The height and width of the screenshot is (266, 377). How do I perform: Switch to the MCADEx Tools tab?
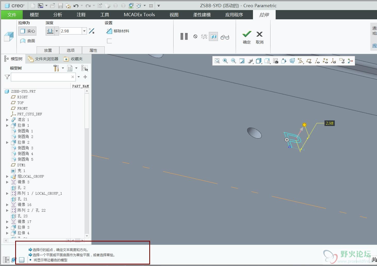tap(139, 15)
